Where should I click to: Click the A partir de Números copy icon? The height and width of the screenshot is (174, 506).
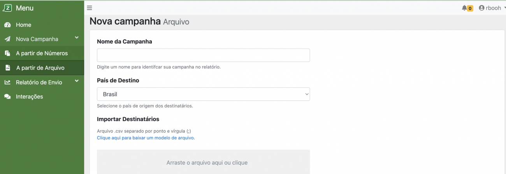pyautogui.click(x=7, y=53)
